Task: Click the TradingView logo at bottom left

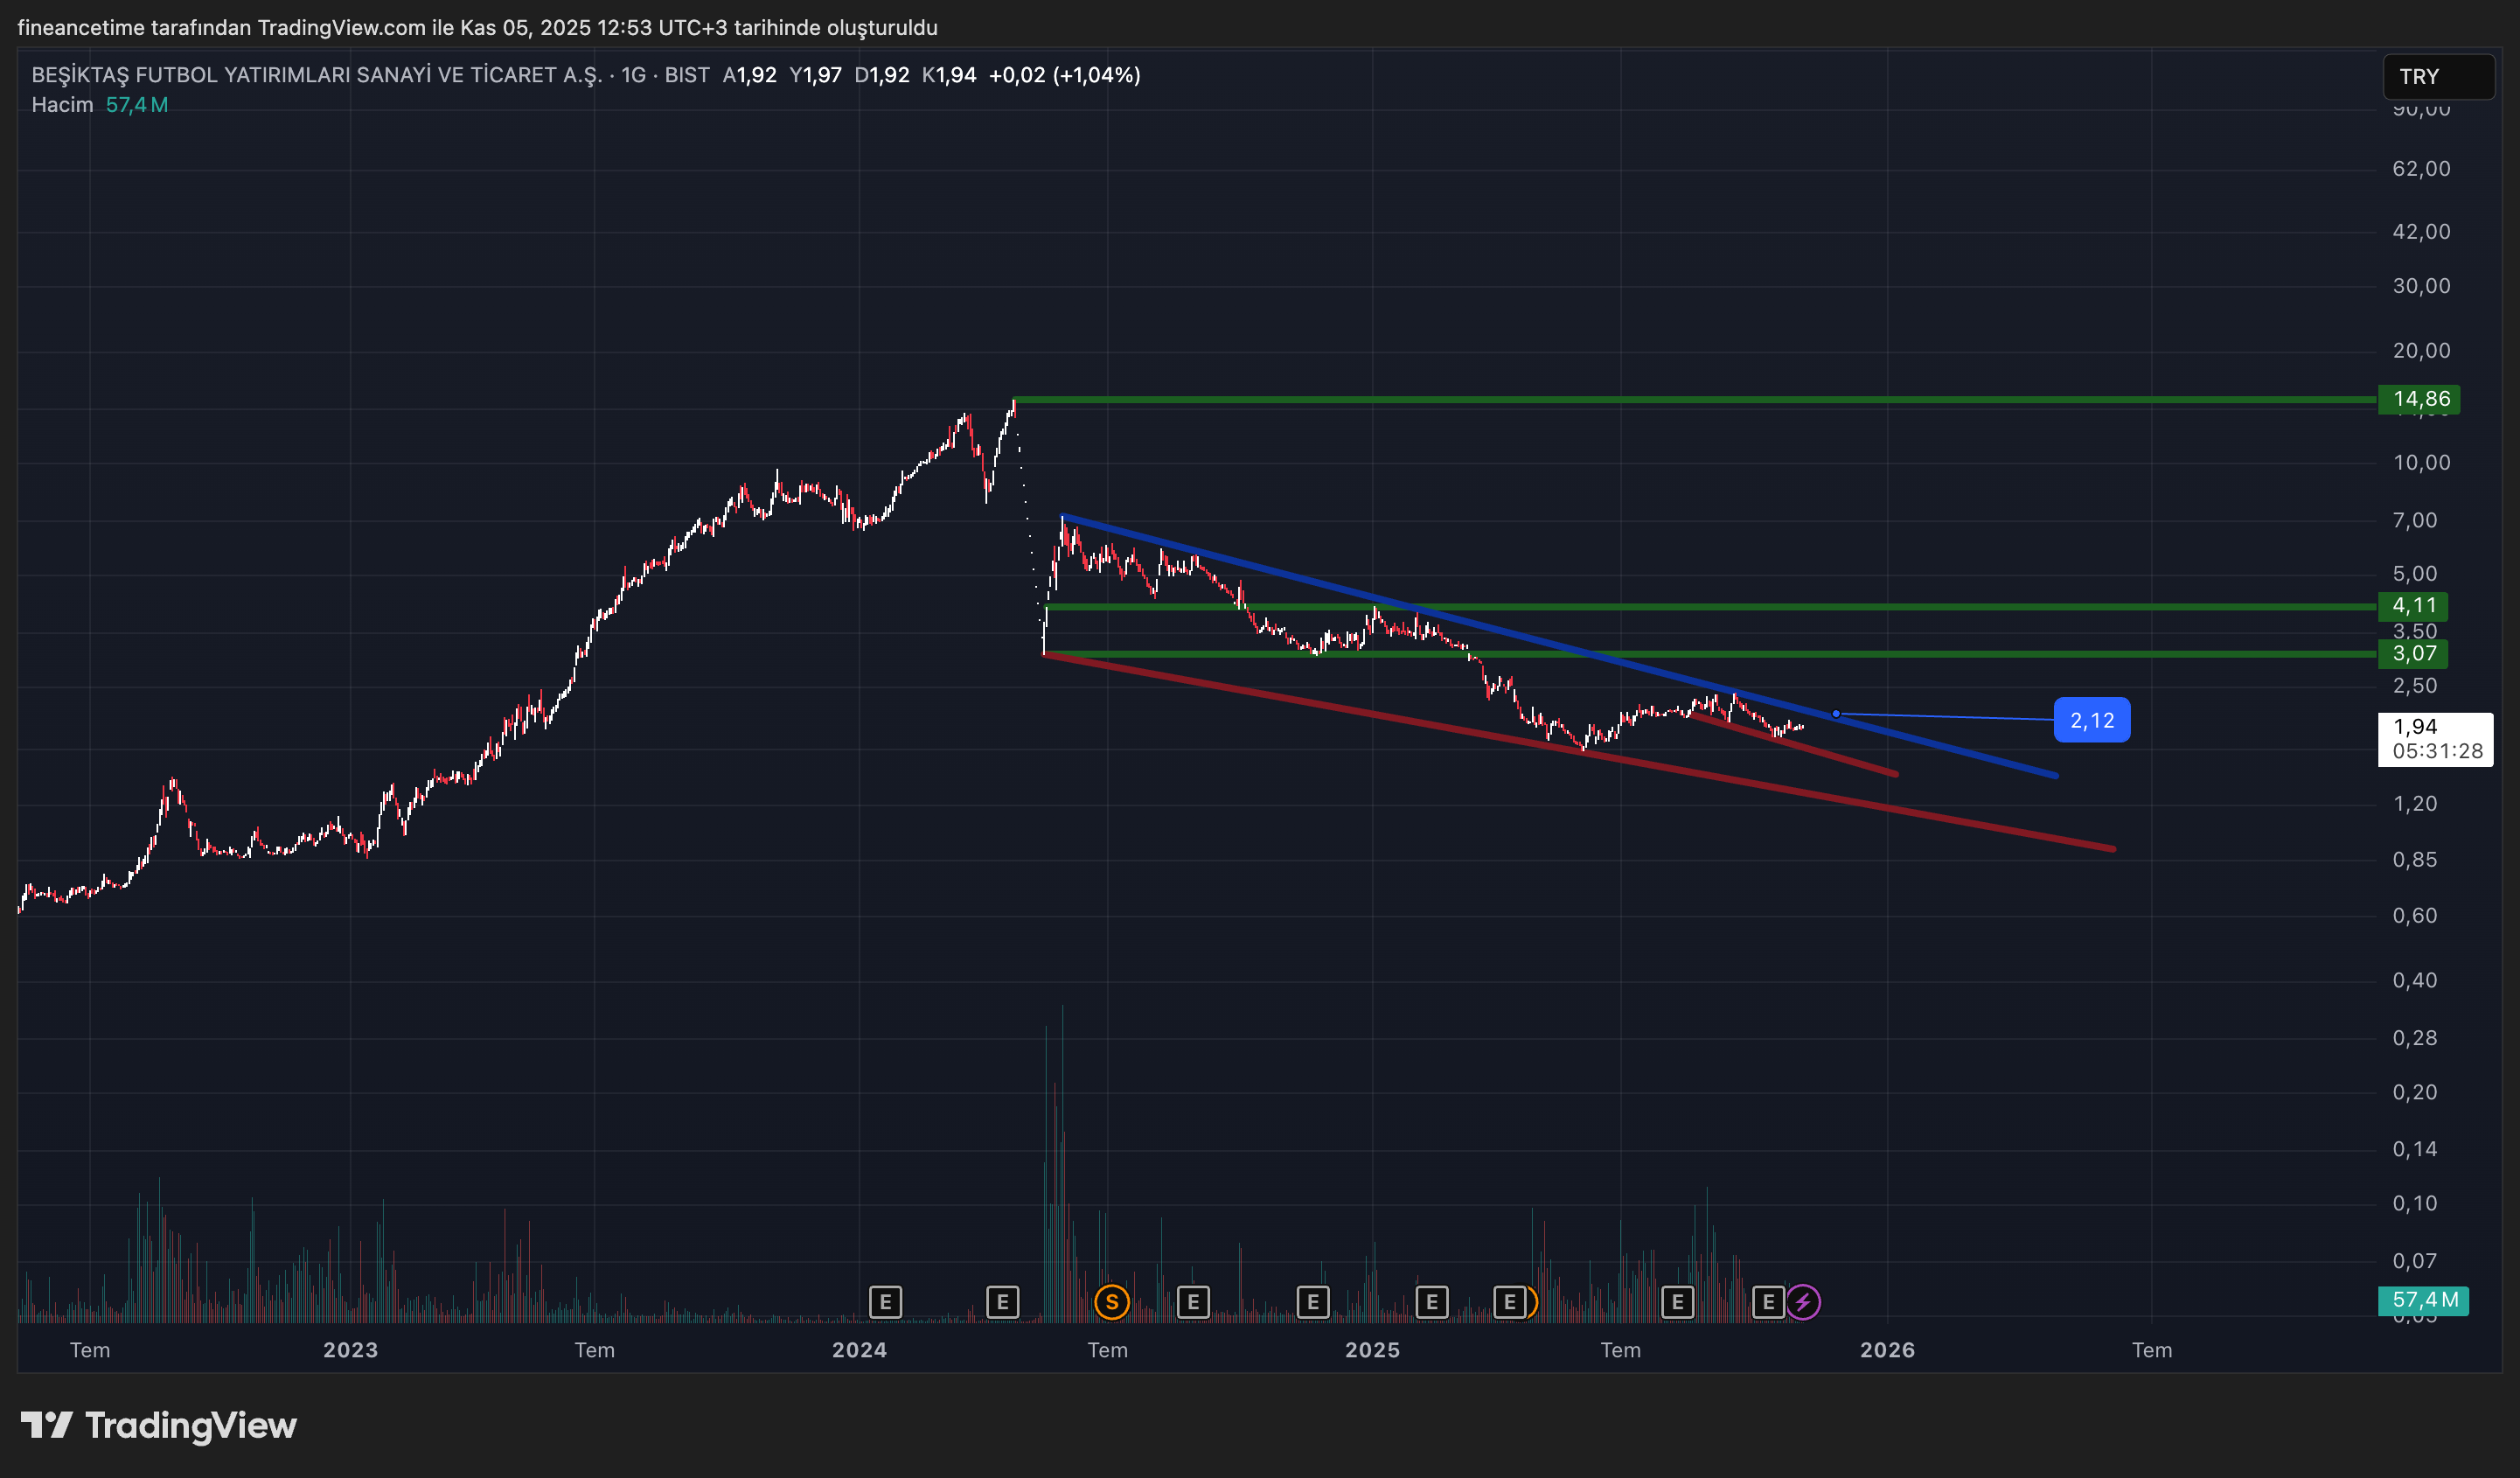Action: (160, 1426)
